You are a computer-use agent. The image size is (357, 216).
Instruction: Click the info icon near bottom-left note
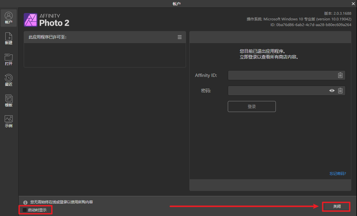[25, 202]
